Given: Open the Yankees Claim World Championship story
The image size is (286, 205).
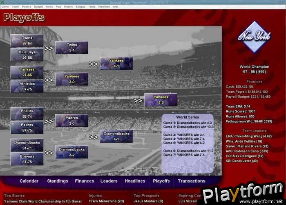Looking at the screenshot, I should pos(43,201).
